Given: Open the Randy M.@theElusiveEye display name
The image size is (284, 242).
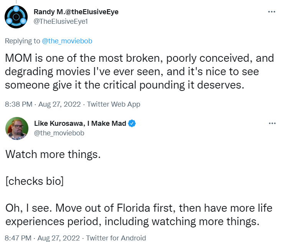Looking at the screenshot, I should [76, 12].
